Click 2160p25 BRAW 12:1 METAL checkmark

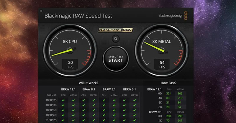pyautogui.click(x=73, y=120)
